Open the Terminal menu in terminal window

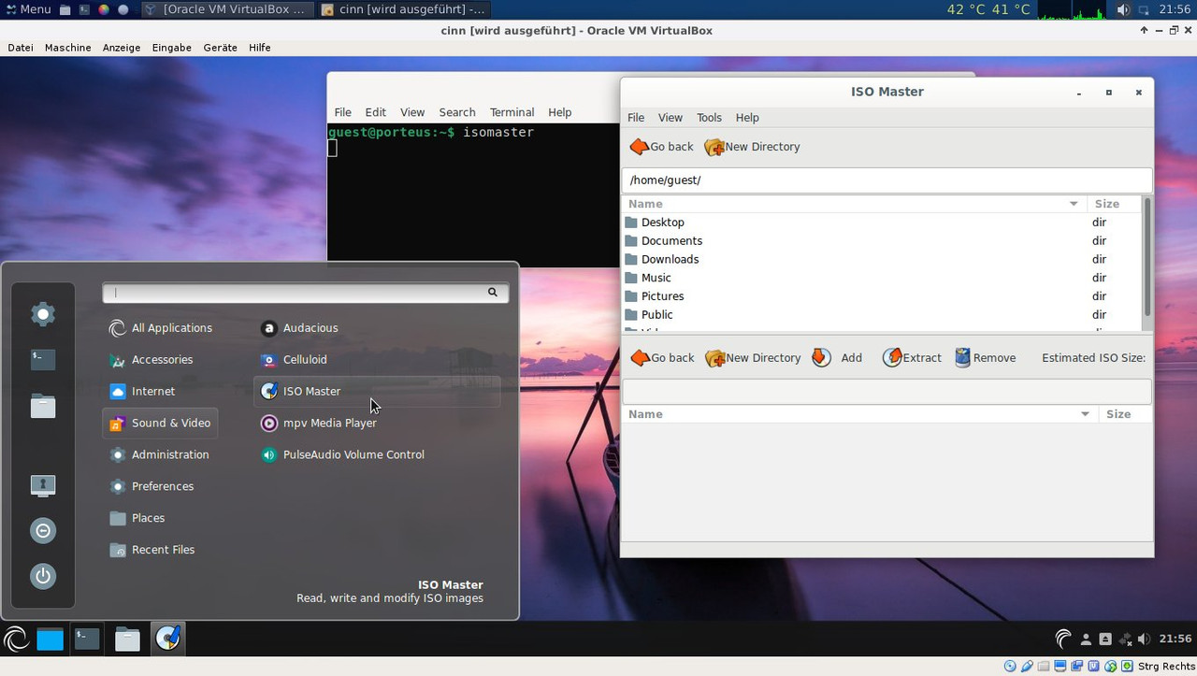(512, 112)
